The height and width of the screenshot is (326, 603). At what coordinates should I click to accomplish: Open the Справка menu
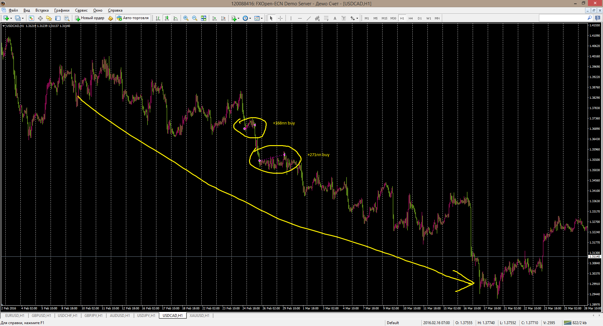point(115,10)
